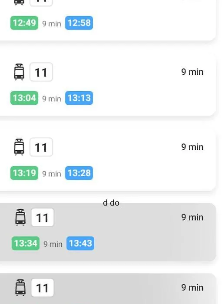The image size is (222, 304).
Task: Select line 11 badge above 13:04
Action: pos(41,72)
